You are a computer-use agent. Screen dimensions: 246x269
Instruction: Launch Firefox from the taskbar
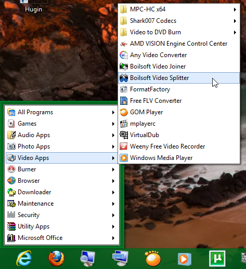pos(56,258)
